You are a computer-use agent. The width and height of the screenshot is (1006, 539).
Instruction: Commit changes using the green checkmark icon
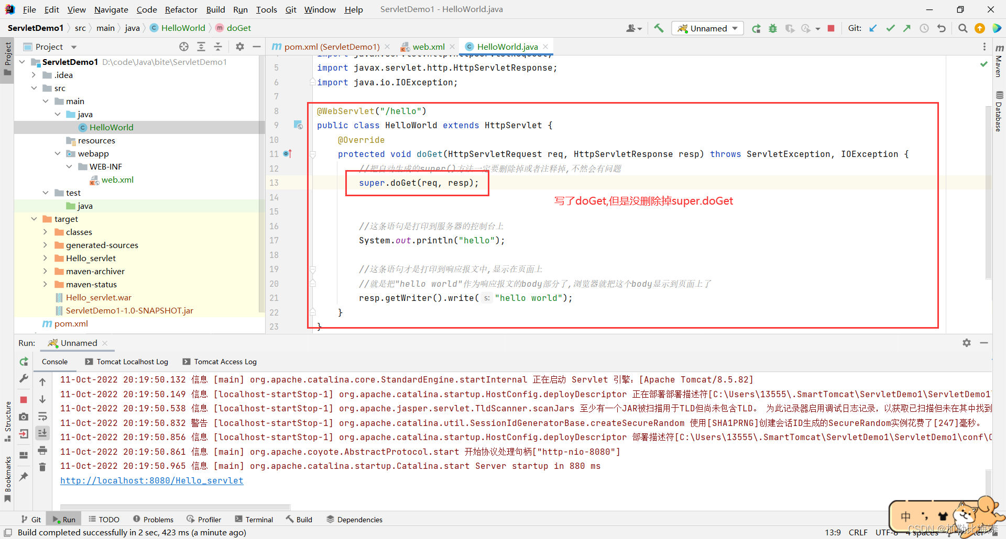(x=891, y=28)
